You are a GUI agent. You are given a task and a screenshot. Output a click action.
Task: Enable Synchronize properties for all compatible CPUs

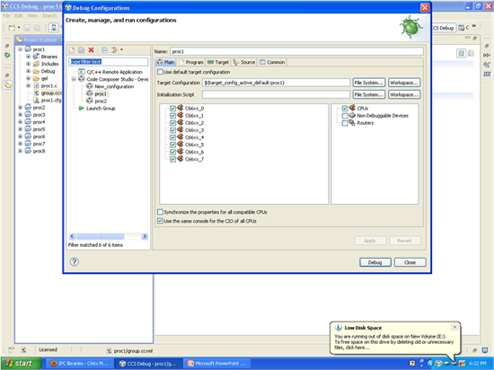coord(160,212)
